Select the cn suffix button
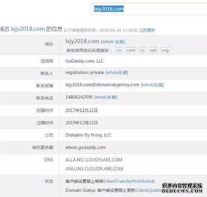 pos(119,51)
